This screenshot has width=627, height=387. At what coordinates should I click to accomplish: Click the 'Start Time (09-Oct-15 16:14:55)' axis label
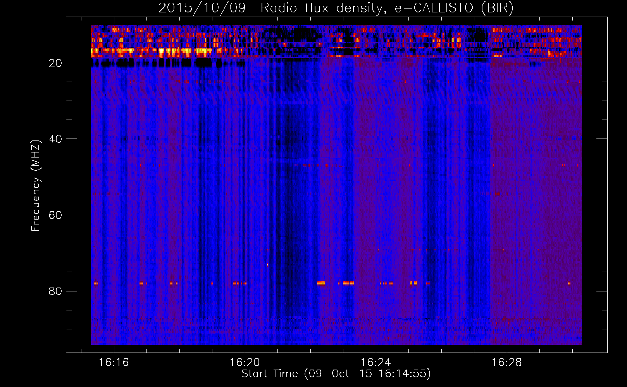tap(336, 374)
